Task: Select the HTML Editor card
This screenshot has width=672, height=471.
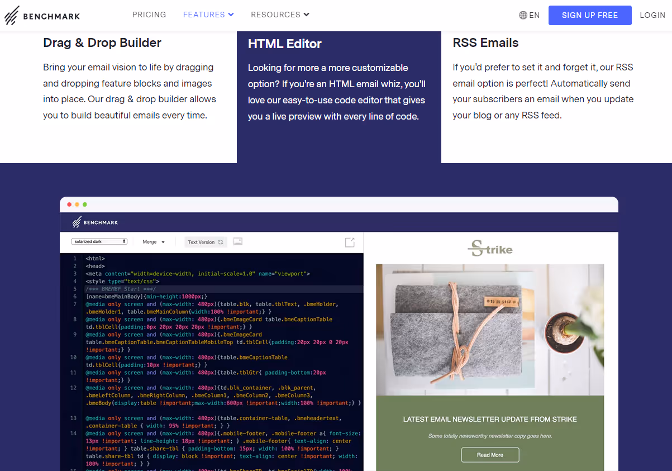Action: pyautogui.click(x=339, y=97)
